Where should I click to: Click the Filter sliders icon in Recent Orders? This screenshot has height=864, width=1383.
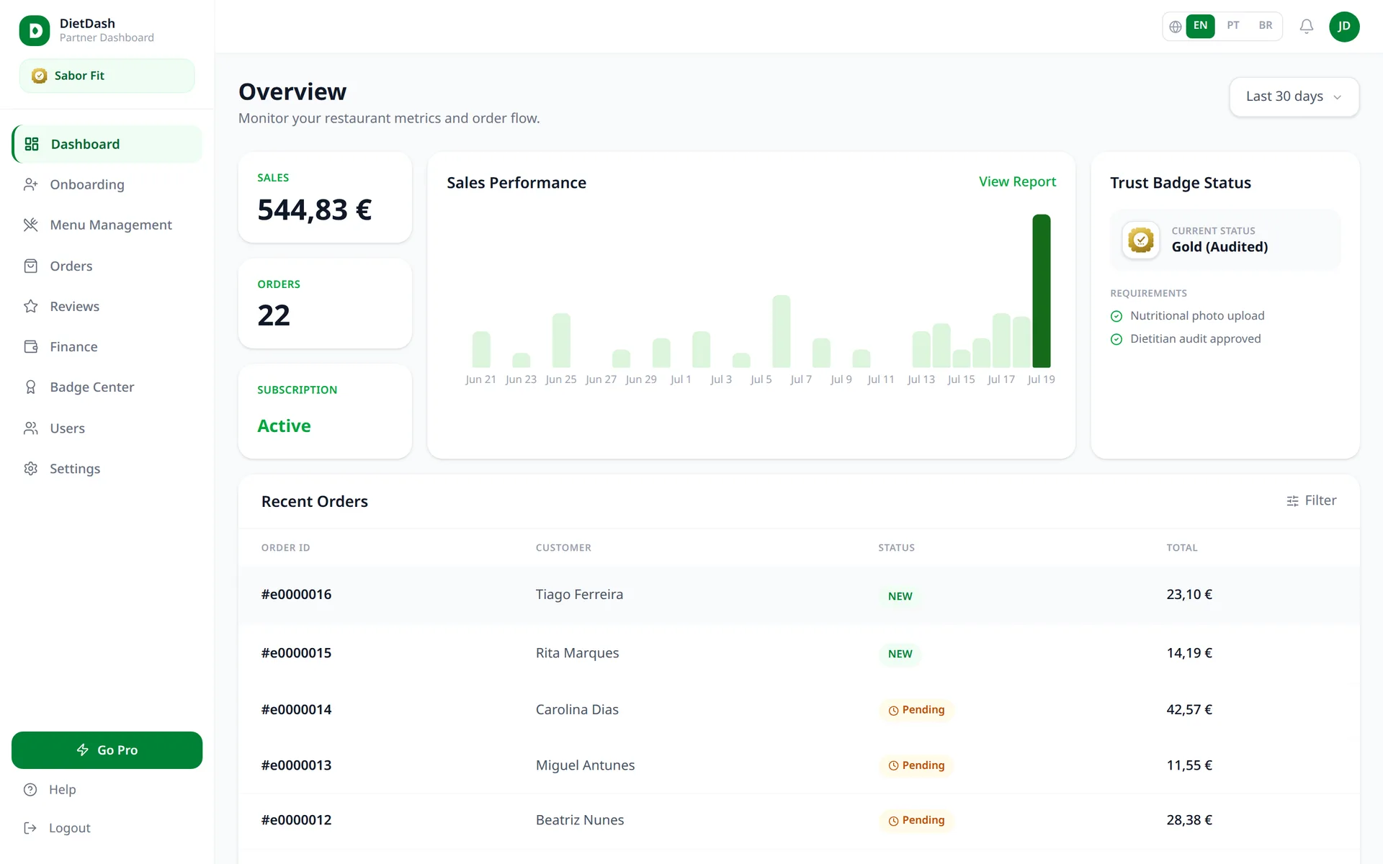coord(1292,501)
